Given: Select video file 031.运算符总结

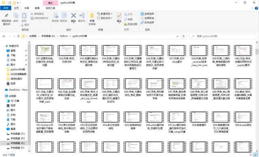Looking at the screenshot, I should pyautogui.click(x=45, y=56).
